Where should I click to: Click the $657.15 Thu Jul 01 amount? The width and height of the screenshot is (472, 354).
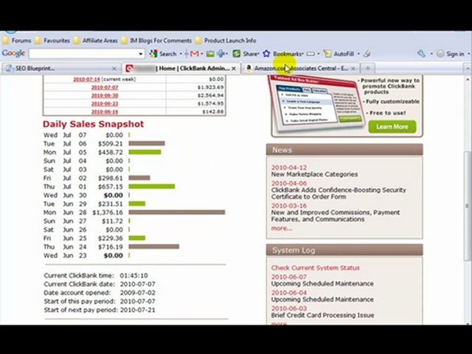coord(111,187)
